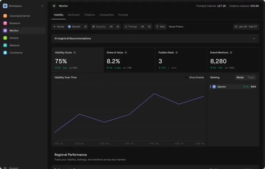Click info icon next to Brand Mentions

(x=231, y=52)
